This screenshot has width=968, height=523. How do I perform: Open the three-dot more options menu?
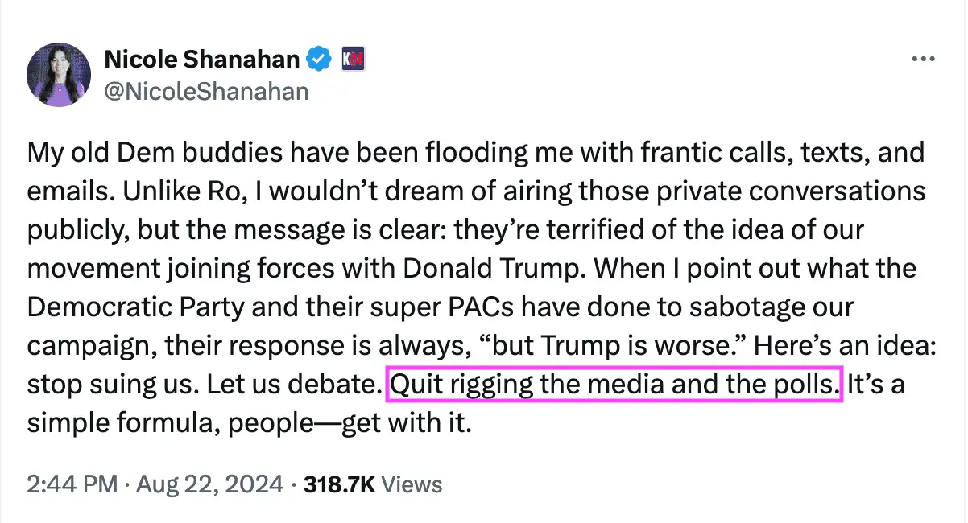tap(922, 60)
